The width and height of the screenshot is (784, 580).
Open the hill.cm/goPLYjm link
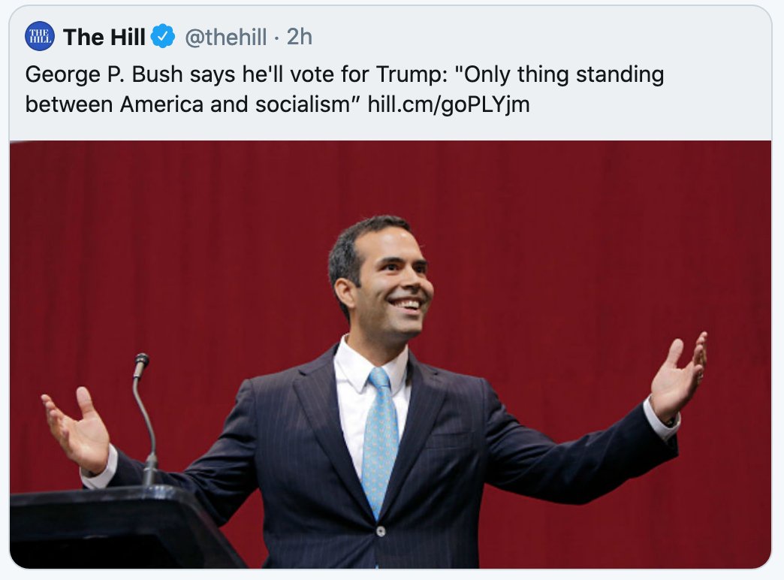point(448,104)
